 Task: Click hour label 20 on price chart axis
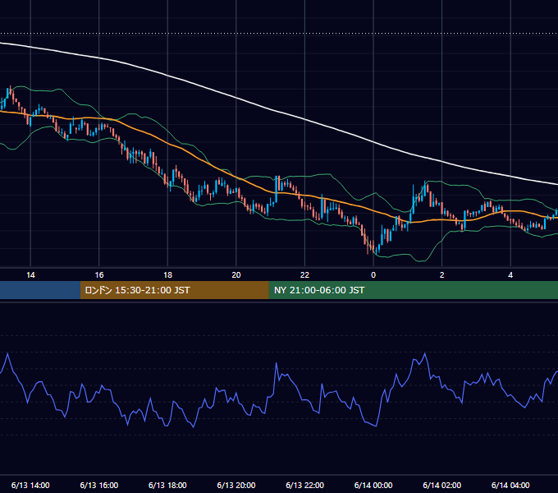pyautogui.click(x=236, y=275)
